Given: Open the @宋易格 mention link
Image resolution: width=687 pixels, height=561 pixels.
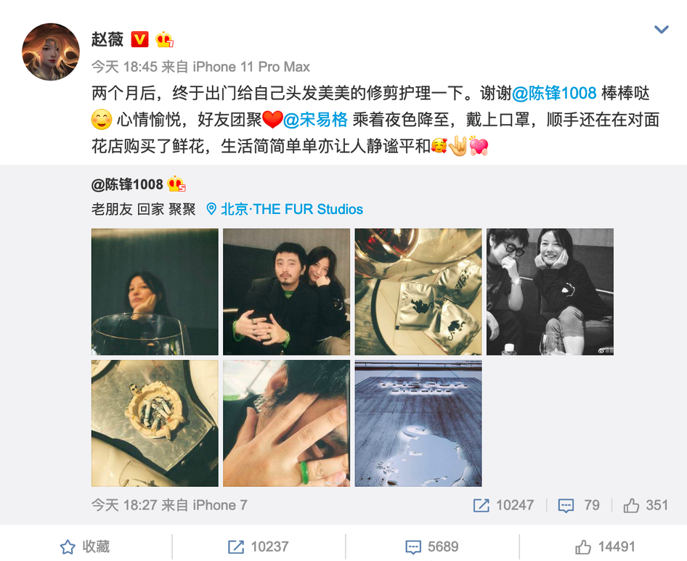Looking at the screenshot, I should [315, 120].
